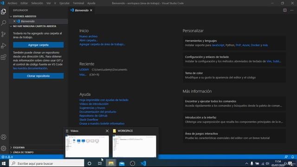Viewport: 297px width, 167px height.
Task: Click the errors and warnings status indicator
Action: (7, 157)
